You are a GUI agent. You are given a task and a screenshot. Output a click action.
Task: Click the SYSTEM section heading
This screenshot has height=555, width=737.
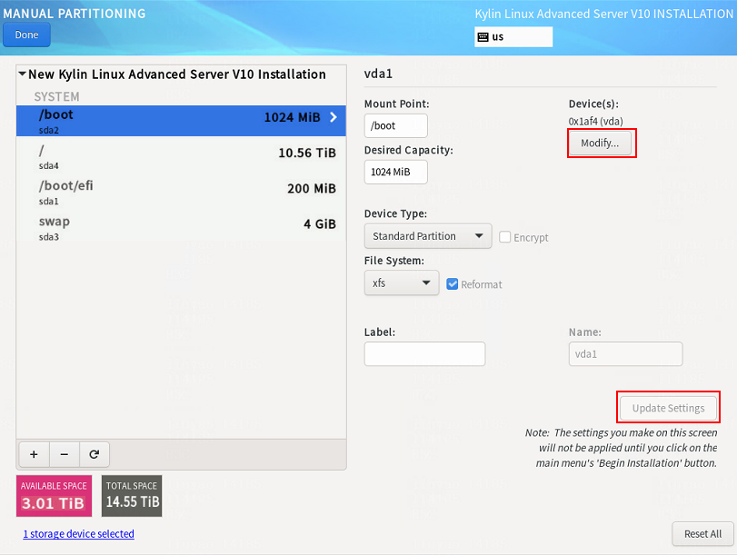(x=56, y=97)
